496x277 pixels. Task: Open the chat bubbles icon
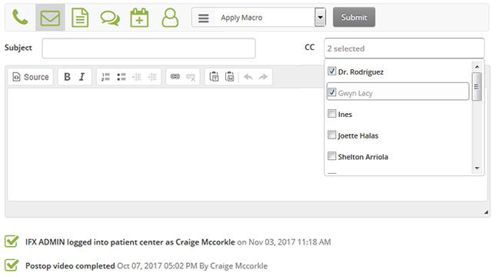(110, 18)
